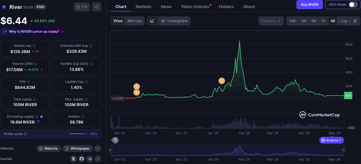Open Why is RIVER's price up today
The width and height of the screenshot is (361, 164).
33,32
